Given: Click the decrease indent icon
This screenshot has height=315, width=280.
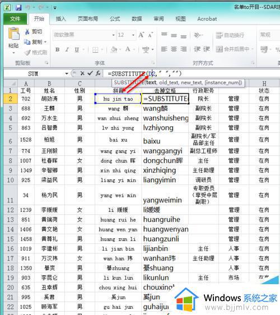Looking at the screenshot, I should pyautogui.click(x=197, y=49).
